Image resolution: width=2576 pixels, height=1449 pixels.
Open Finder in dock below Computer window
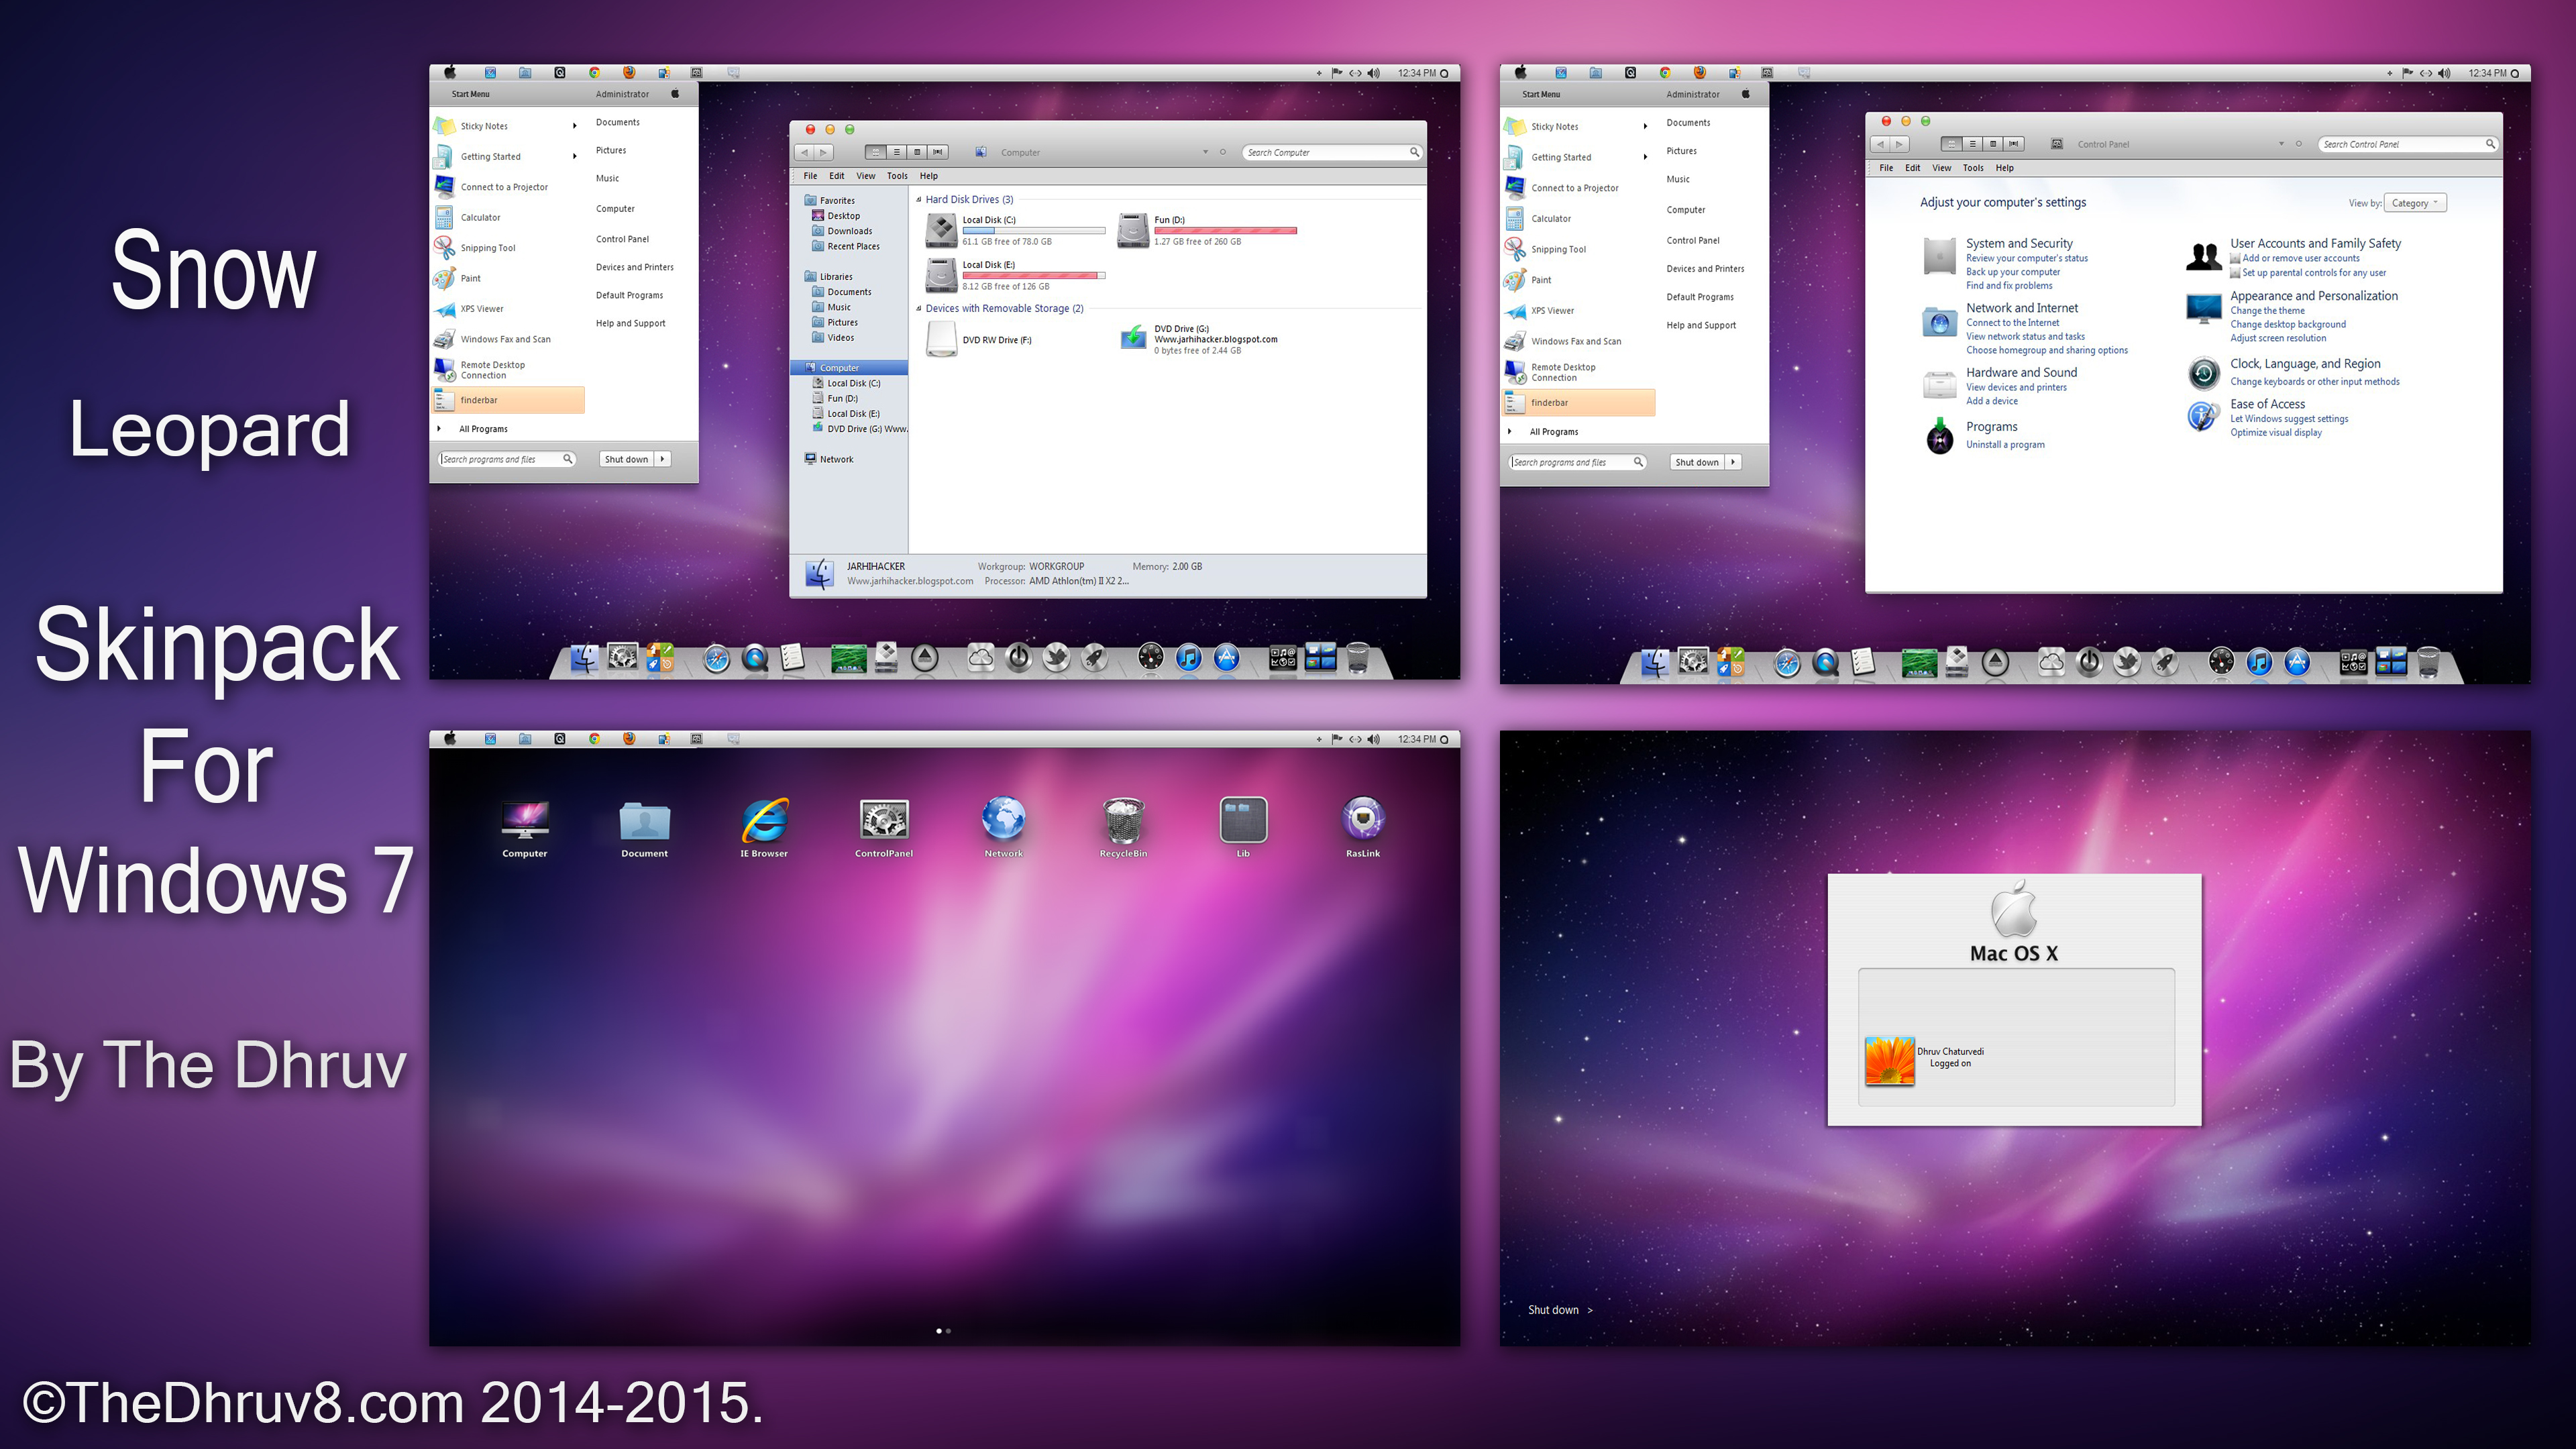[584, 657]
